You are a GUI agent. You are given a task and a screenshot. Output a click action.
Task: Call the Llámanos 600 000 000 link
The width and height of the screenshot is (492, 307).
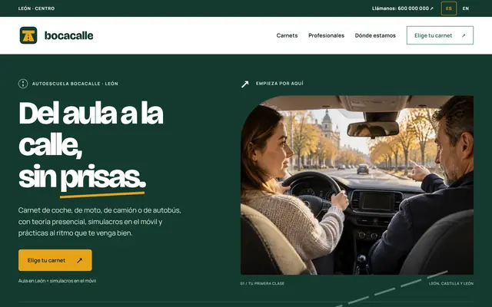click(403, 8)
